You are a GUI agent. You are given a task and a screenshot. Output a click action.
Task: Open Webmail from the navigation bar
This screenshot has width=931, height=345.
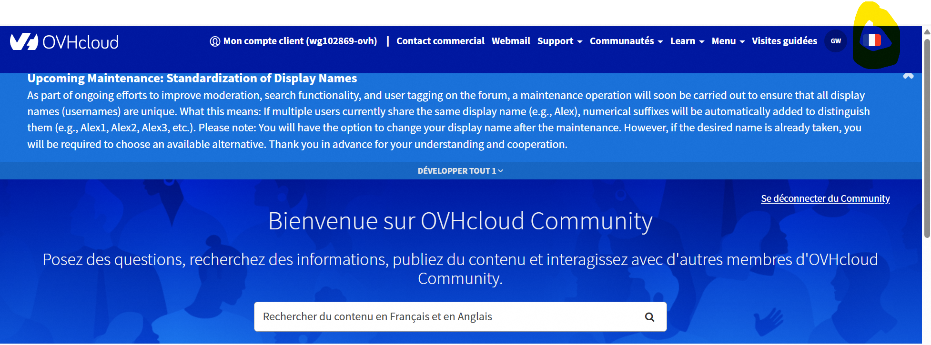tap(511, 41)
